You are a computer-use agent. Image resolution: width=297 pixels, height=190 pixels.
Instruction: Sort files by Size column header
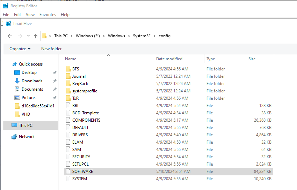tap(252, 59)
